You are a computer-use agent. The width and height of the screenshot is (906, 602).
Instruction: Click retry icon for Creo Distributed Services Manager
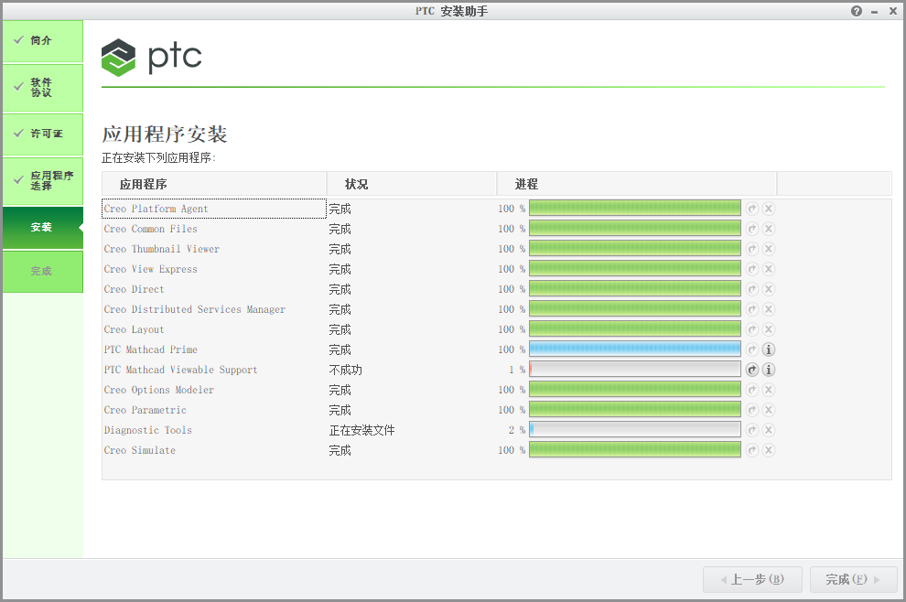pos(751,309)
